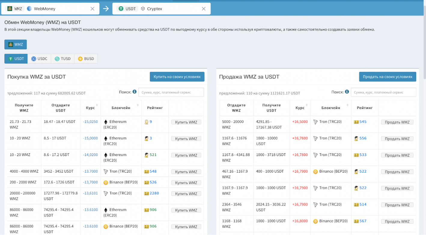
Task: Click the arrow between currency selectors
Action: (106, 9)
